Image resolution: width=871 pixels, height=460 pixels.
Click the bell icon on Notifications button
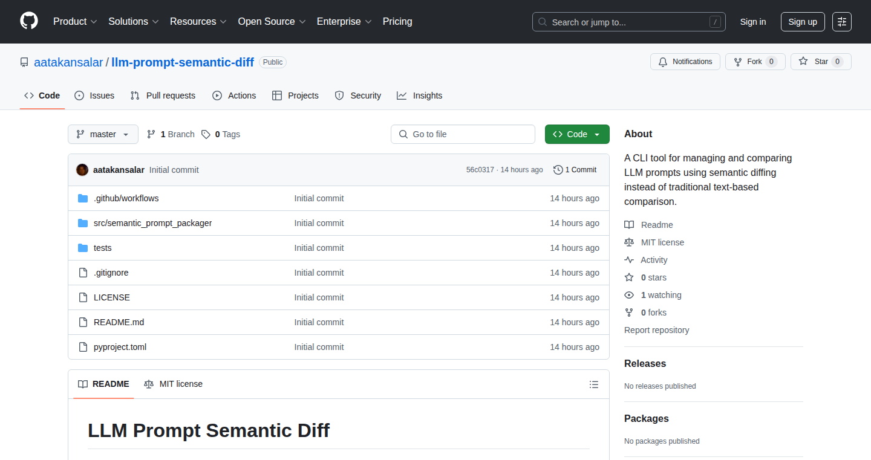663,62
